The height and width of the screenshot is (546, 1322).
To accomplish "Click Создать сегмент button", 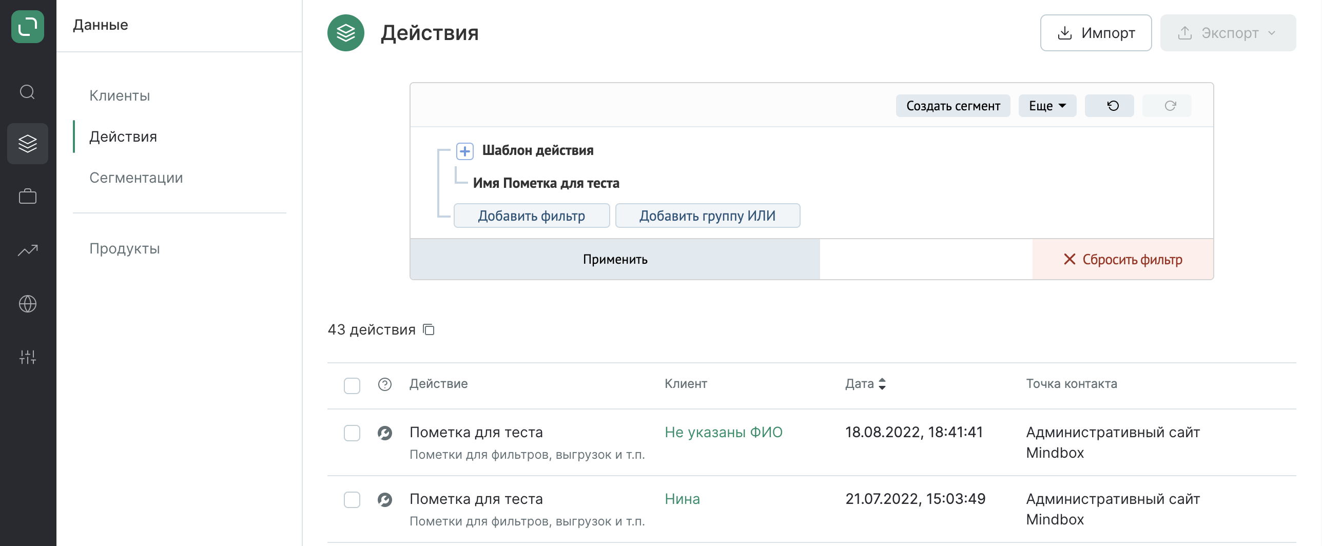I will [x=953, y=106].
